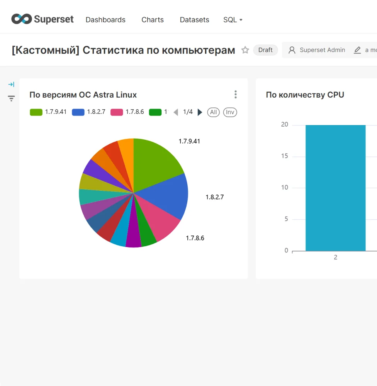Click the 1.7.9.41 pie label
The height and width of the screenshot is (386, 377).
point(189,141)
